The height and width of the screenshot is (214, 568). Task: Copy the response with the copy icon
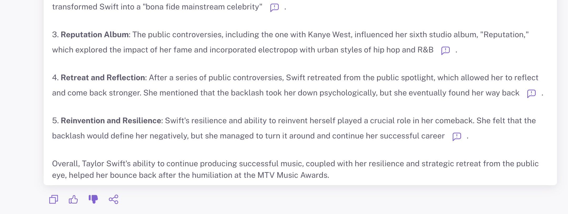pyautogui.click(x=54, y=199)
